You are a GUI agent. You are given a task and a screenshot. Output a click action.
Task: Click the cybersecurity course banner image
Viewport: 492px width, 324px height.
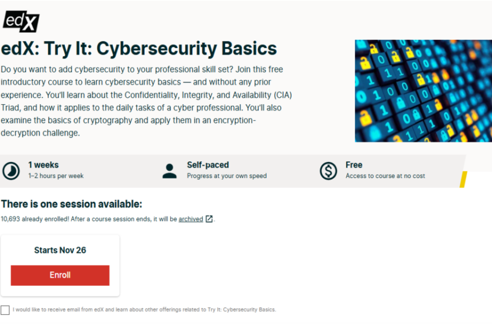click(x=423, y=91)
